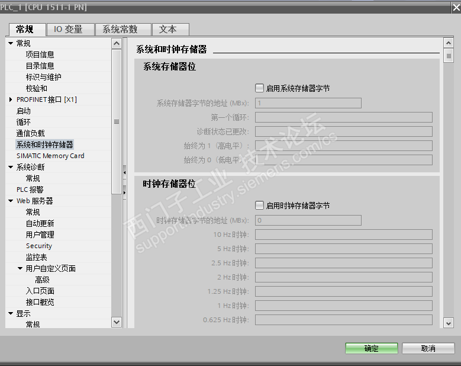Confirm with the 确定 button
The image size is (461, 366).
371,348
